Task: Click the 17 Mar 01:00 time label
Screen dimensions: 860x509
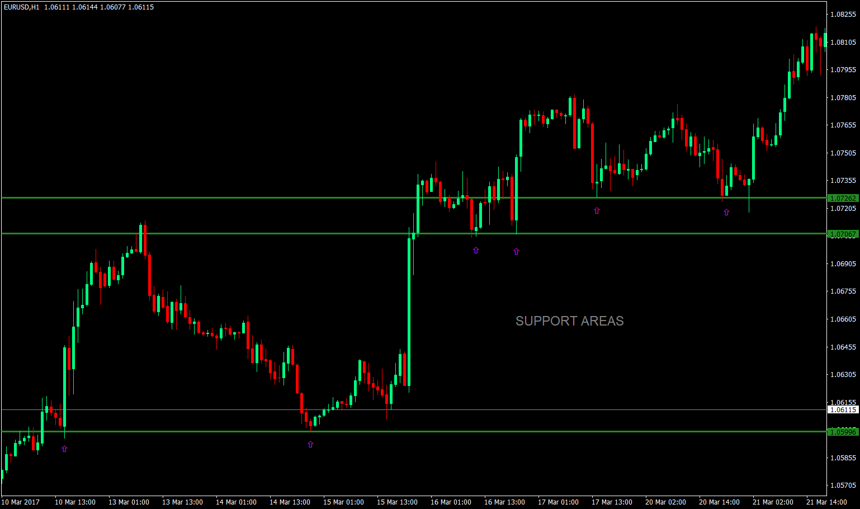Action: click(558, 502)
